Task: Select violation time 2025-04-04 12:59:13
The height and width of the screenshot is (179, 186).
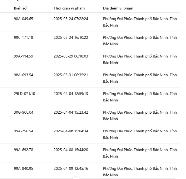Action: pyautogui.click(x=71, y=94)
